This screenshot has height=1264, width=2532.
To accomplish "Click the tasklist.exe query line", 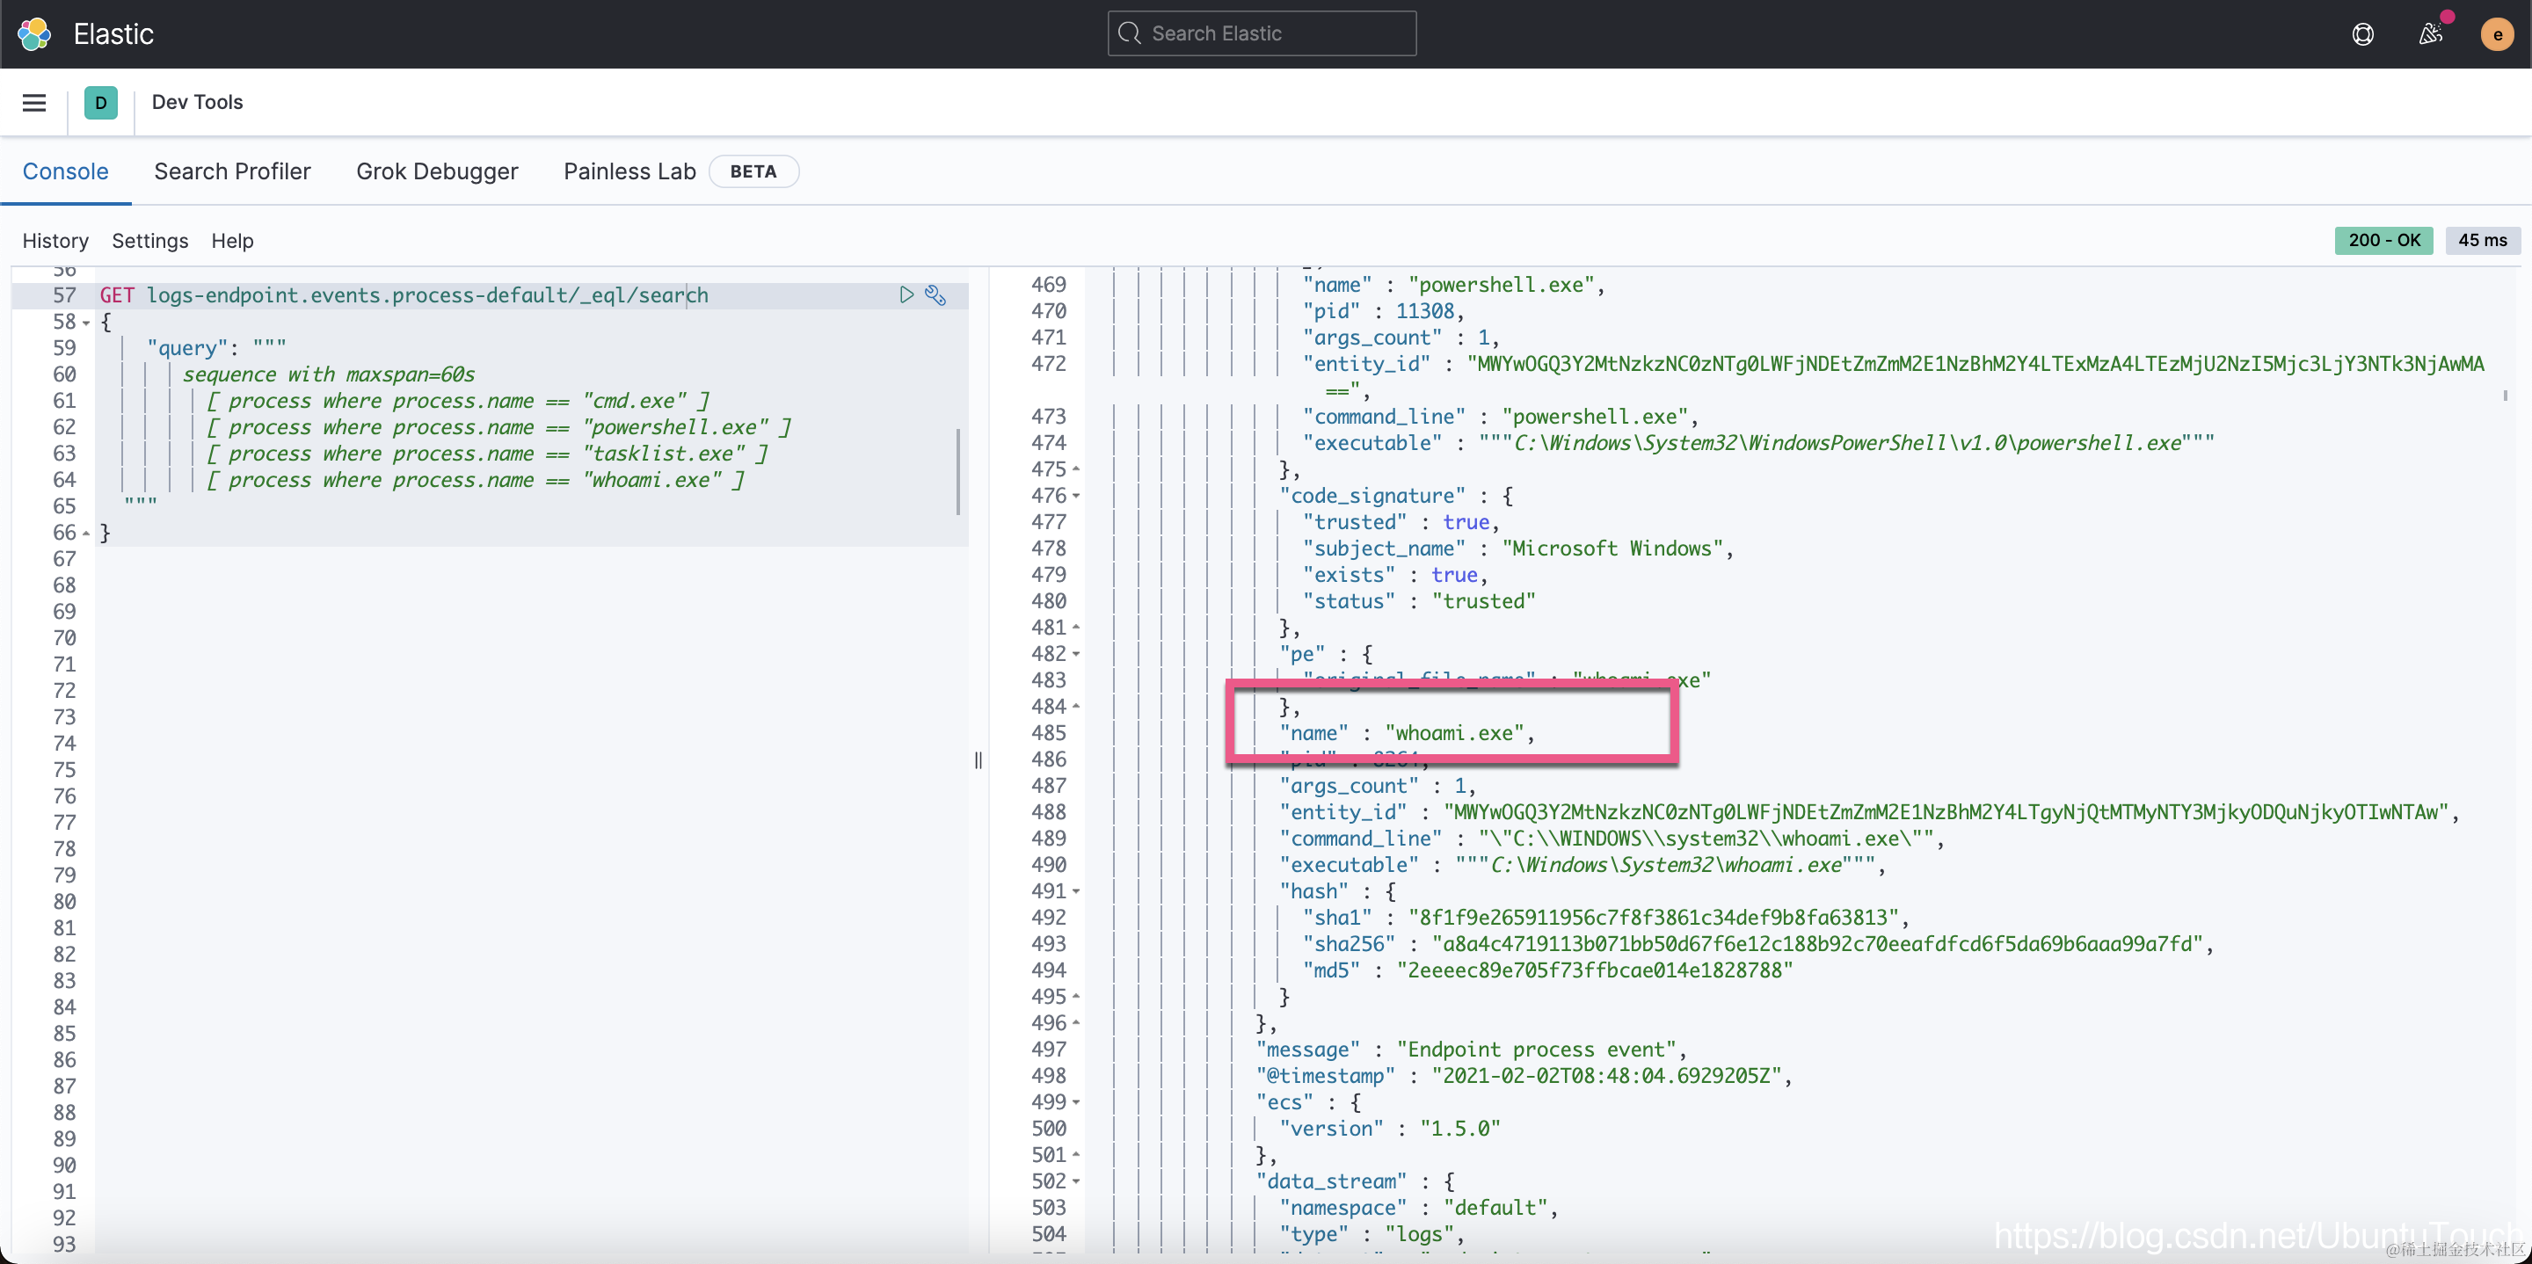I will [486, 454].
